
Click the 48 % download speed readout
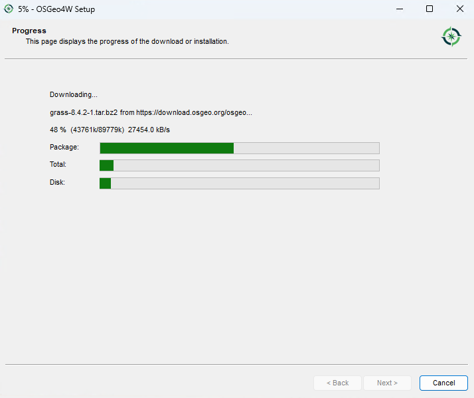click(114, 130)
